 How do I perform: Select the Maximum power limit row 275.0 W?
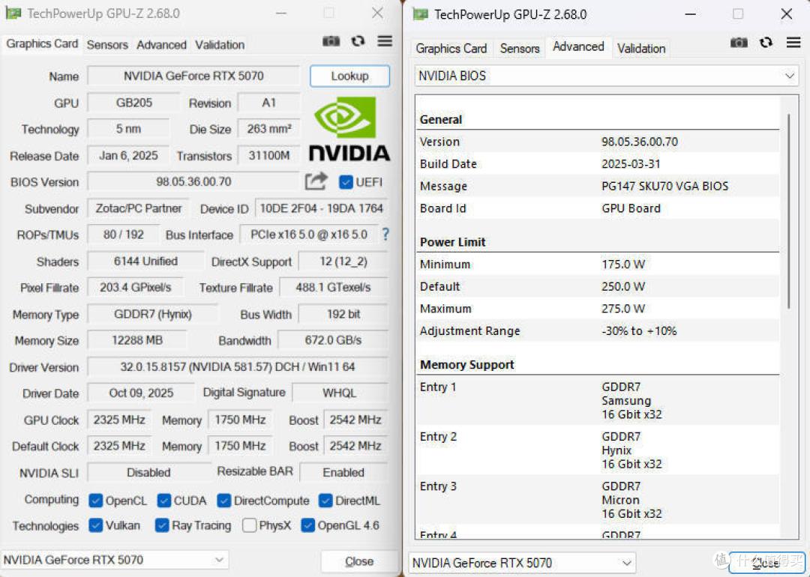point(598,309)
